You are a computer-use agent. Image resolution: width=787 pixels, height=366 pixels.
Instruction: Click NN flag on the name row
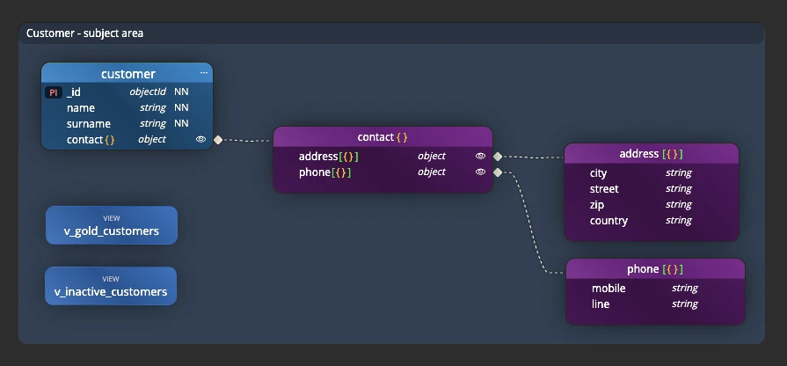[x=181, y=108]
